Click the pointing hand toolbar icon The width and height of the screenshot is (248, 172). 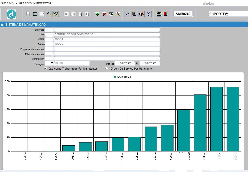point(141,14)
